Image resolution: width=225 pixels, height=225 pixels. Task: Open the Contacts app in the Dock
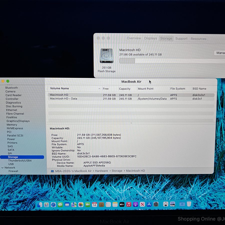[101, 204]
